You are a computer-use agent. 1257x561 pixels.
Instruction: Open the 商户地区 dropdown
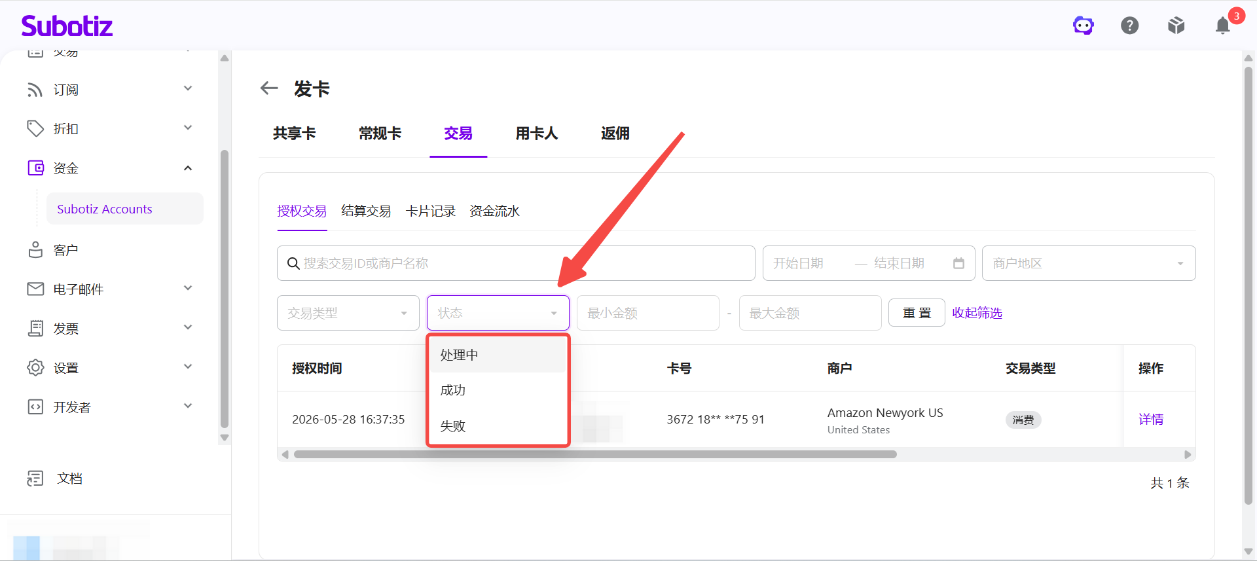(x=1089, y=263)
